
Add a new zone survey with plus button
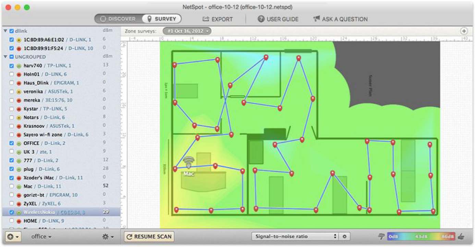[464, 31]
